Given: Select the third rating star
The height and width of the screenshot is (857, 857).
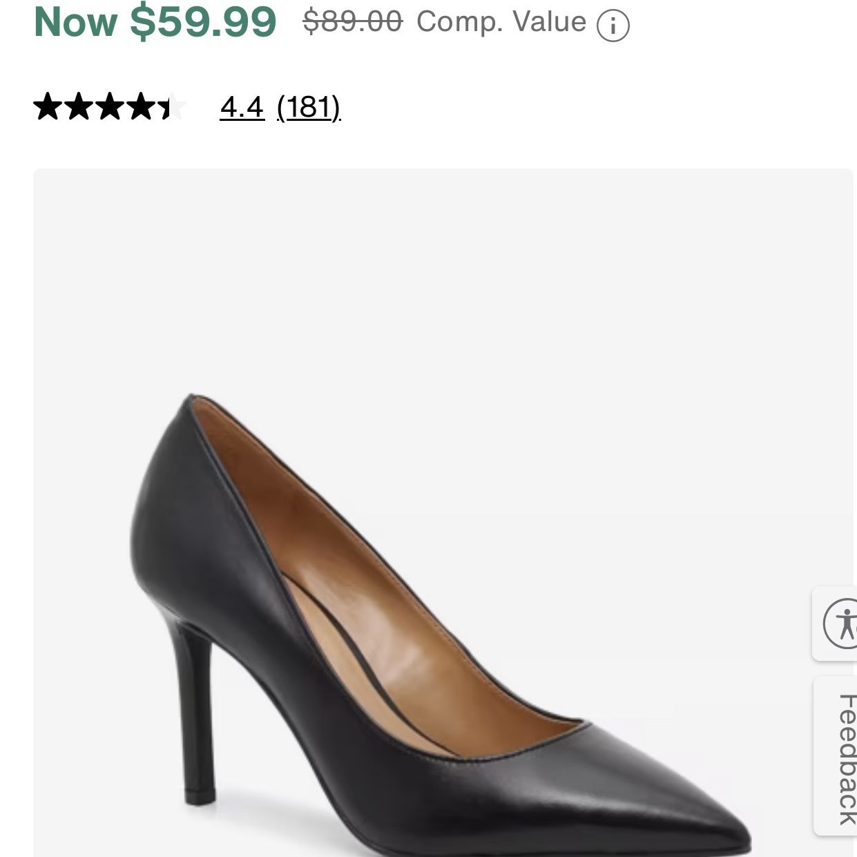Looking at the screenshot, I should (x=110, y=106).
